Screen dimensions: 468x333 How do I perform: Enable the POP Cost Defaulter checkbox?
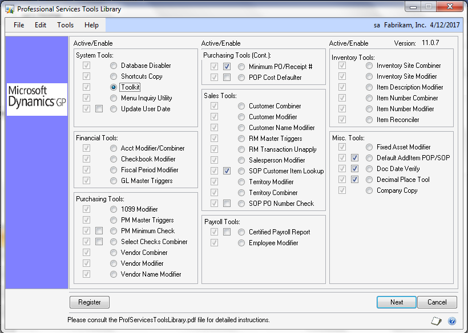227,78
